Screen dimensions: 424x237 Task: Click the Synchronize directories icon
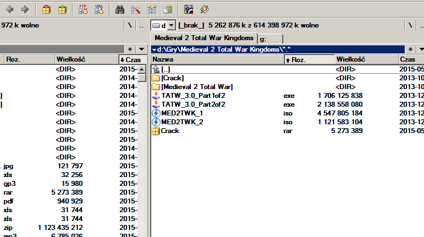[x=152, y=9]
